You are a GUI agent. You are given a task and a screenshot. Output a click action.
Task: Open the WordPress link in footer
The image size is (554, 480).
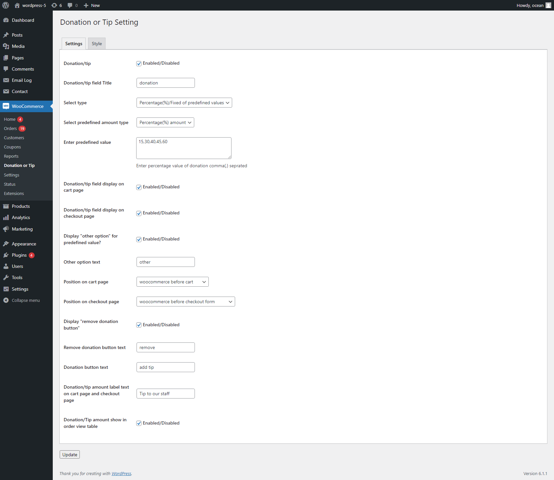121,473
